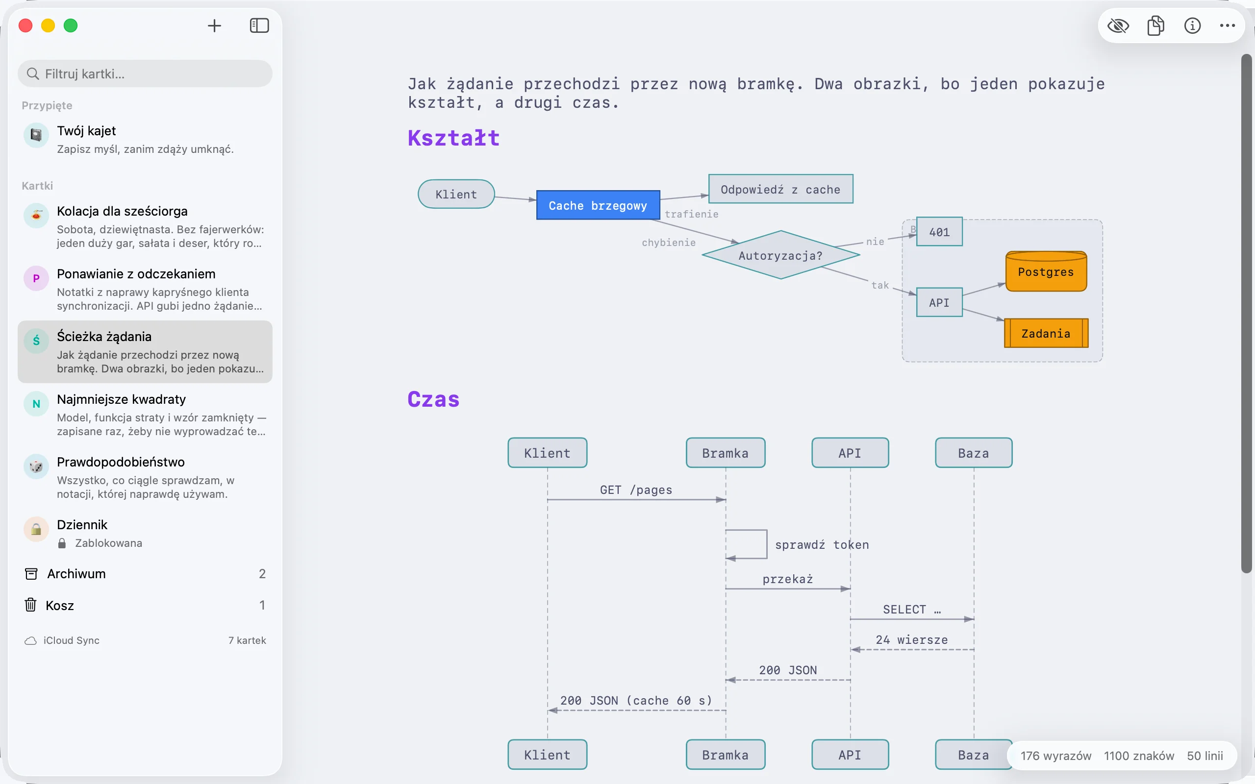This screenshot has width=1255, height=784.
Task: Open the note Najmniejsze kwadraty
Action: (145, 415)
